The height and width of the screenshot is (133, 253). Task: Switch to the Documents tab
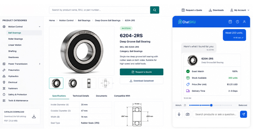(x=101, y=96)
